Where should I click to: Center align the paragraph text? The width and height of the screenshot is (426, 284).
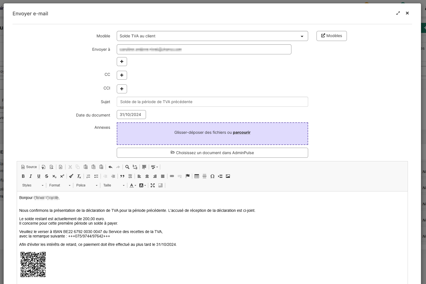click(x=147, y=176)
